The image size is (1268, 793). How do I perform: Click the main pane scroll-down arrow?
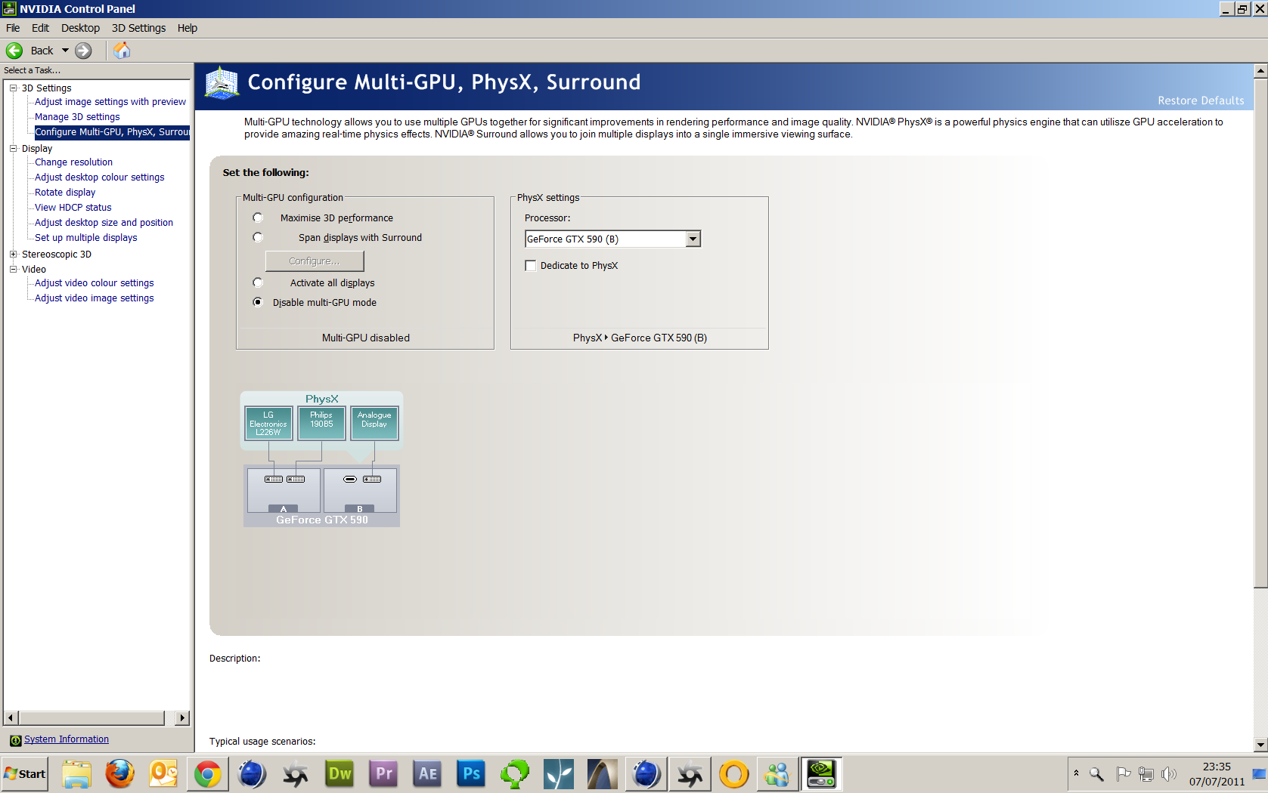pyautogui.click(x=1260, y=745)
